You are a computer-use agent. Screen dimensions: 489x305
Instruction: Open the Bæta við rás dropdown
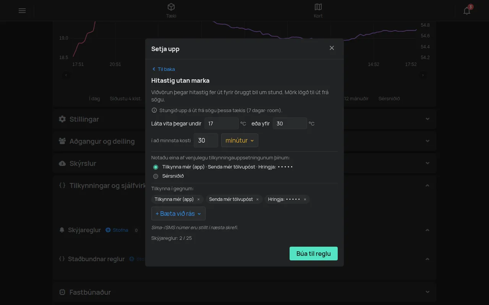click(178, 213)
